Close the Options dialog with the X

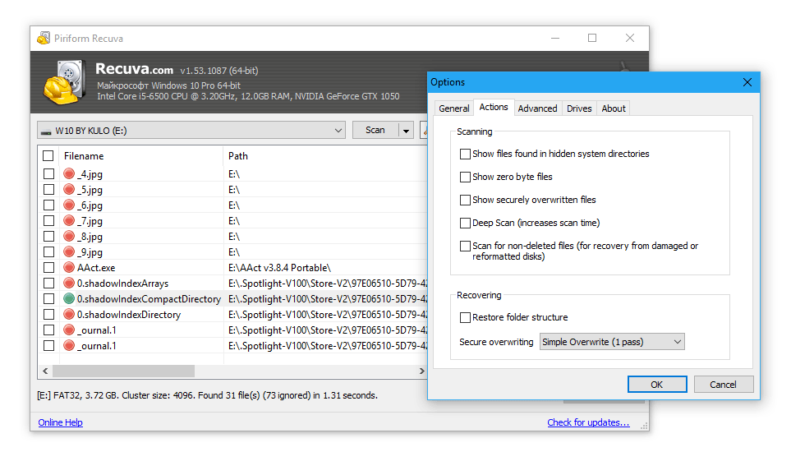click(x=747, y=82)
